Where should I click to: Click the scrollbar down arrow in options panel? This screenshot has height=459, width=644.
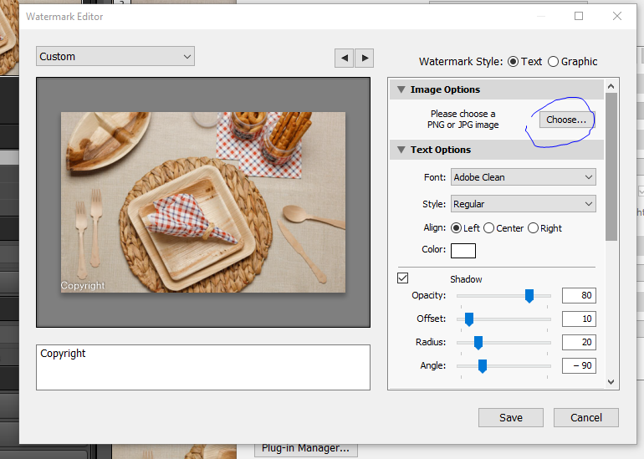click(611, 381)
